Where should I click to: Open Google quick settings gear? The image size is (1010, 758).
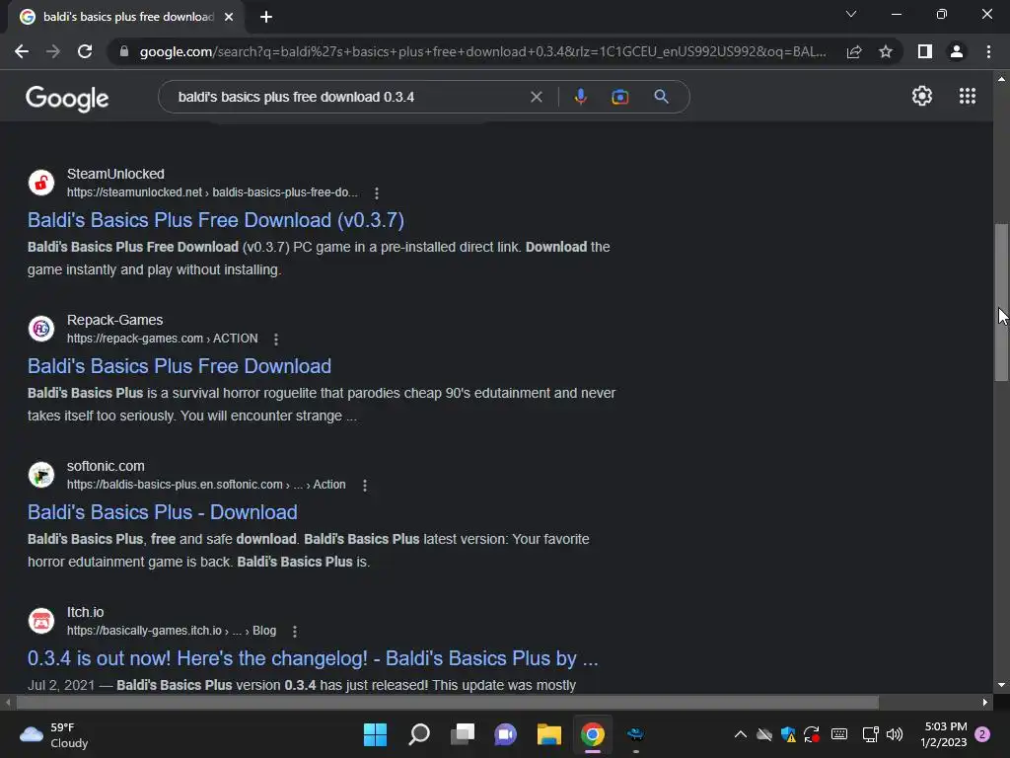[x=922, y=96]
